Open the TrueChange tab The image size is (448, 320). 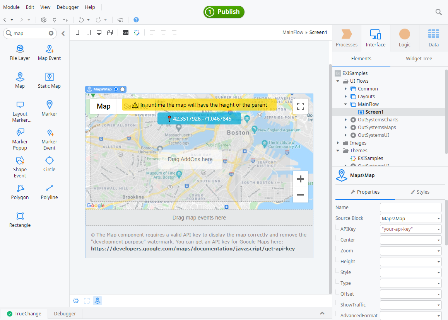coord(24,313)
